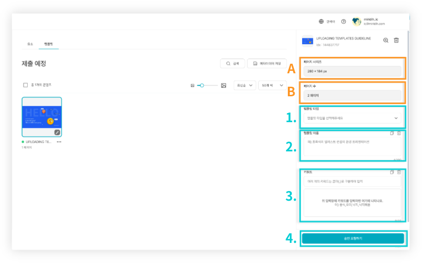422x263 pixels.
Task: Click the pencil edit icon on the thumbnail
Action: coord(57,132)
